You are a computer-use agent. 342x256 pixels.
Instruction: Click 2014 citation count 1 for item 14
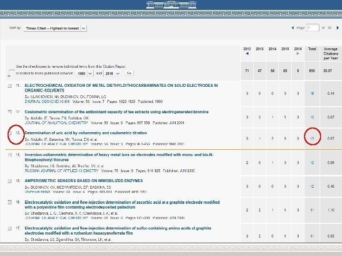pyautogui.click(x=273, y=163)
